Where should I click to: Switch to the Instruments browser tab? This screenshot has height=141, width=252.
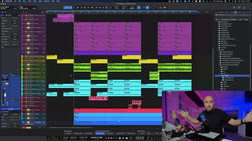(x=220, y=12)
